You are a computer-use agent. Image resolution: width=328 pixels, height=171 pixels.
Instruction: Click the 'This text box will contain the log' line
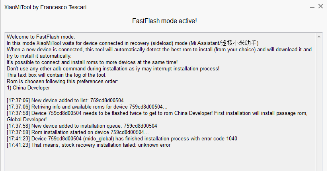57,75
